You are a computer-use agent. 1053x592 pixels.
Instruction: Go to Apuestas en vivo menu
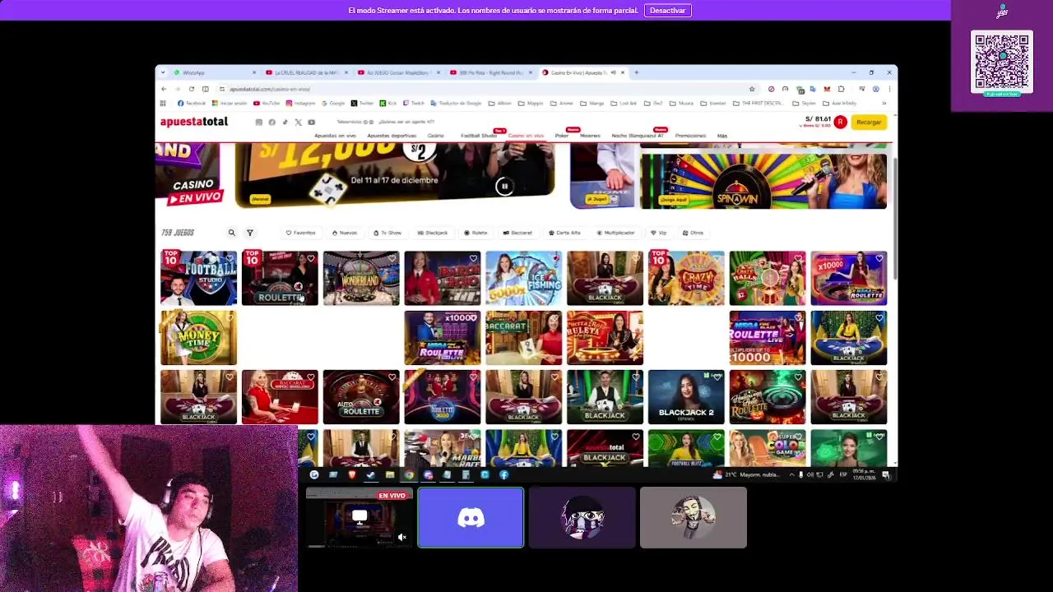335,136
